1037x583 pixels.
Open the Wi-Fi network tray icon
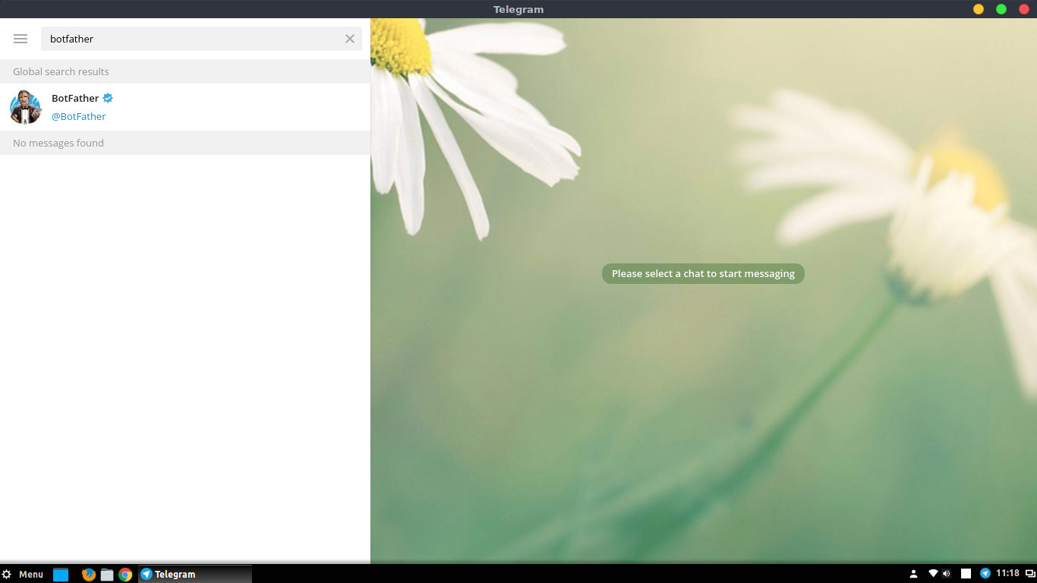point(934,573)
